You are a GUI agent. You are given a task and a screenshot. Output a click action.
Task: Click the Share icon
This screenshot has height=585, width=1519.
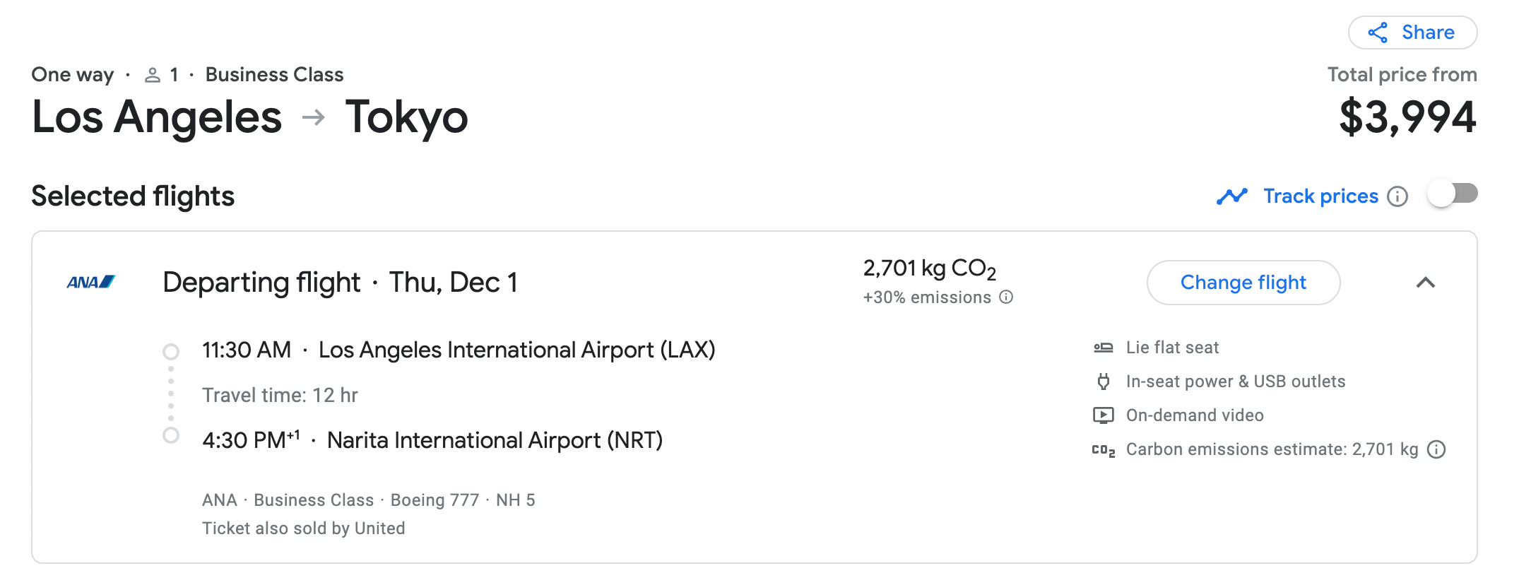[1378, 32]
